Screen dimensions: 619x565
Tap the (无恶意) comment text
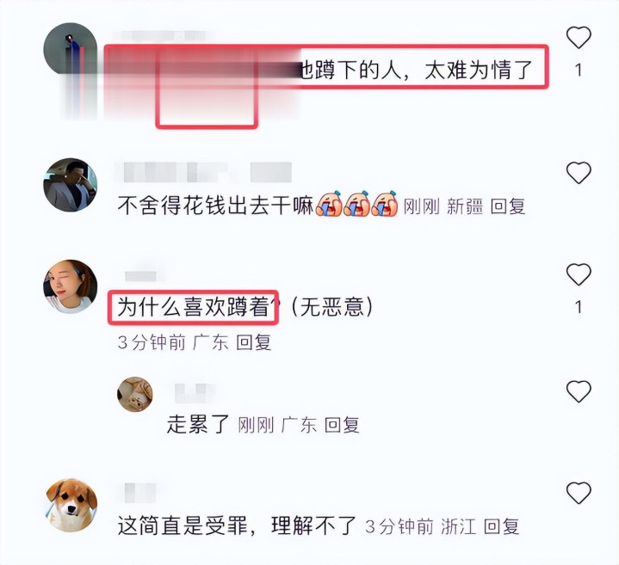tap(331, 307)
